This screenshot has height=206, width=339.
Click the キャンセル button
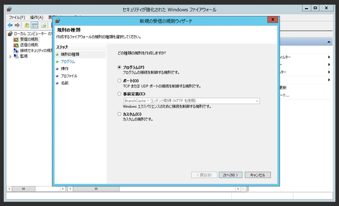[x=257, y=175]
